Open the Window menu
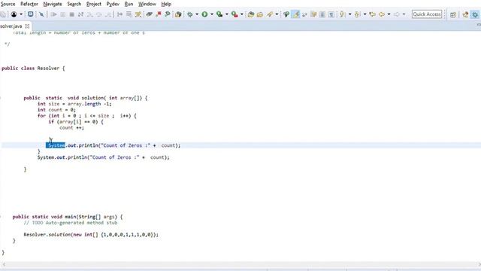 click(x=147, y=4)
